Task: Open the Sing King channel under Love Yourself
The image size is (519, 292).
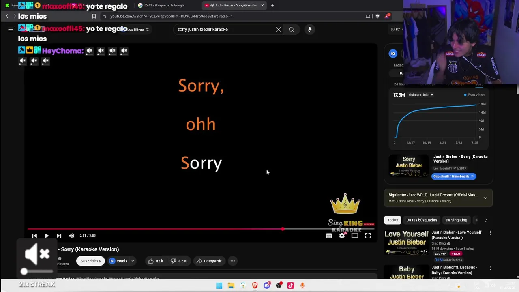Action: 438,243
